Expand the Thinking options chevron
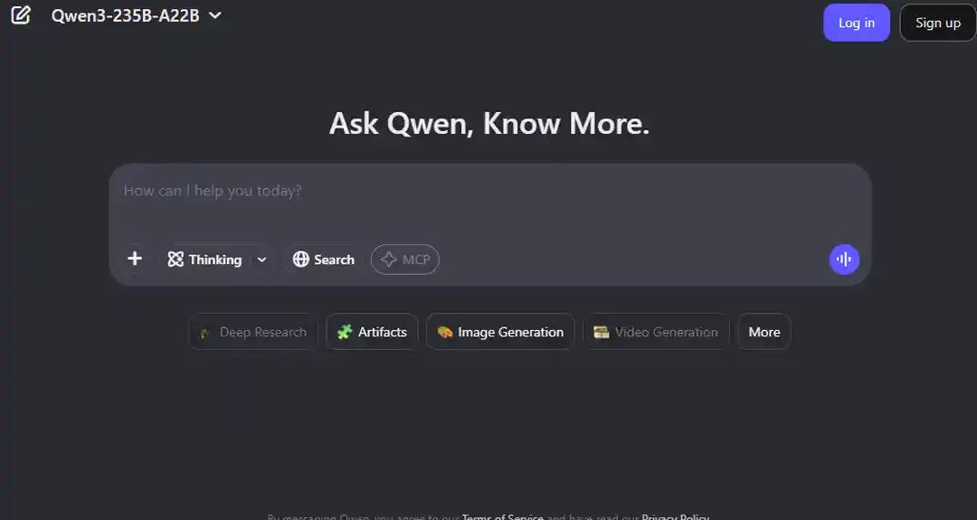This screenshot has height=520, width=977. [x=261, y=260]
